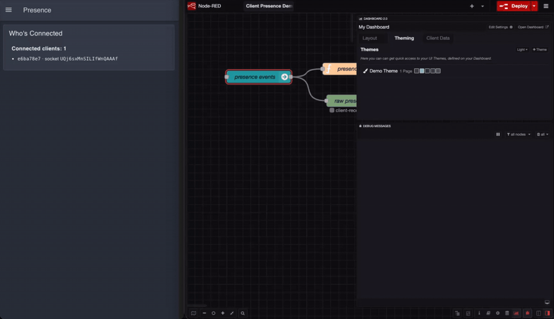Click the Who's Connected heading
Screen dimensions: 554x319
point(35,34)
